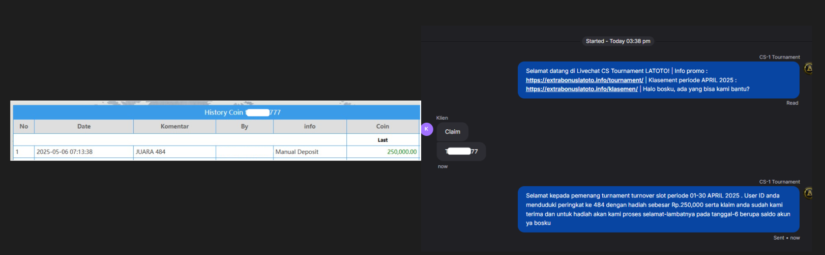Click the 'now' timestamp under client messages
This screenshot has height=255, width=825.
[443, 166]
